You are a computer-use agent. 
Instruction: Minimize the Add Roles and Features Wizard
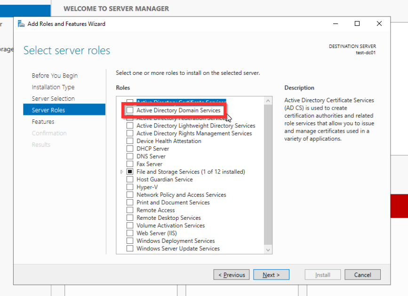[336, 24]
